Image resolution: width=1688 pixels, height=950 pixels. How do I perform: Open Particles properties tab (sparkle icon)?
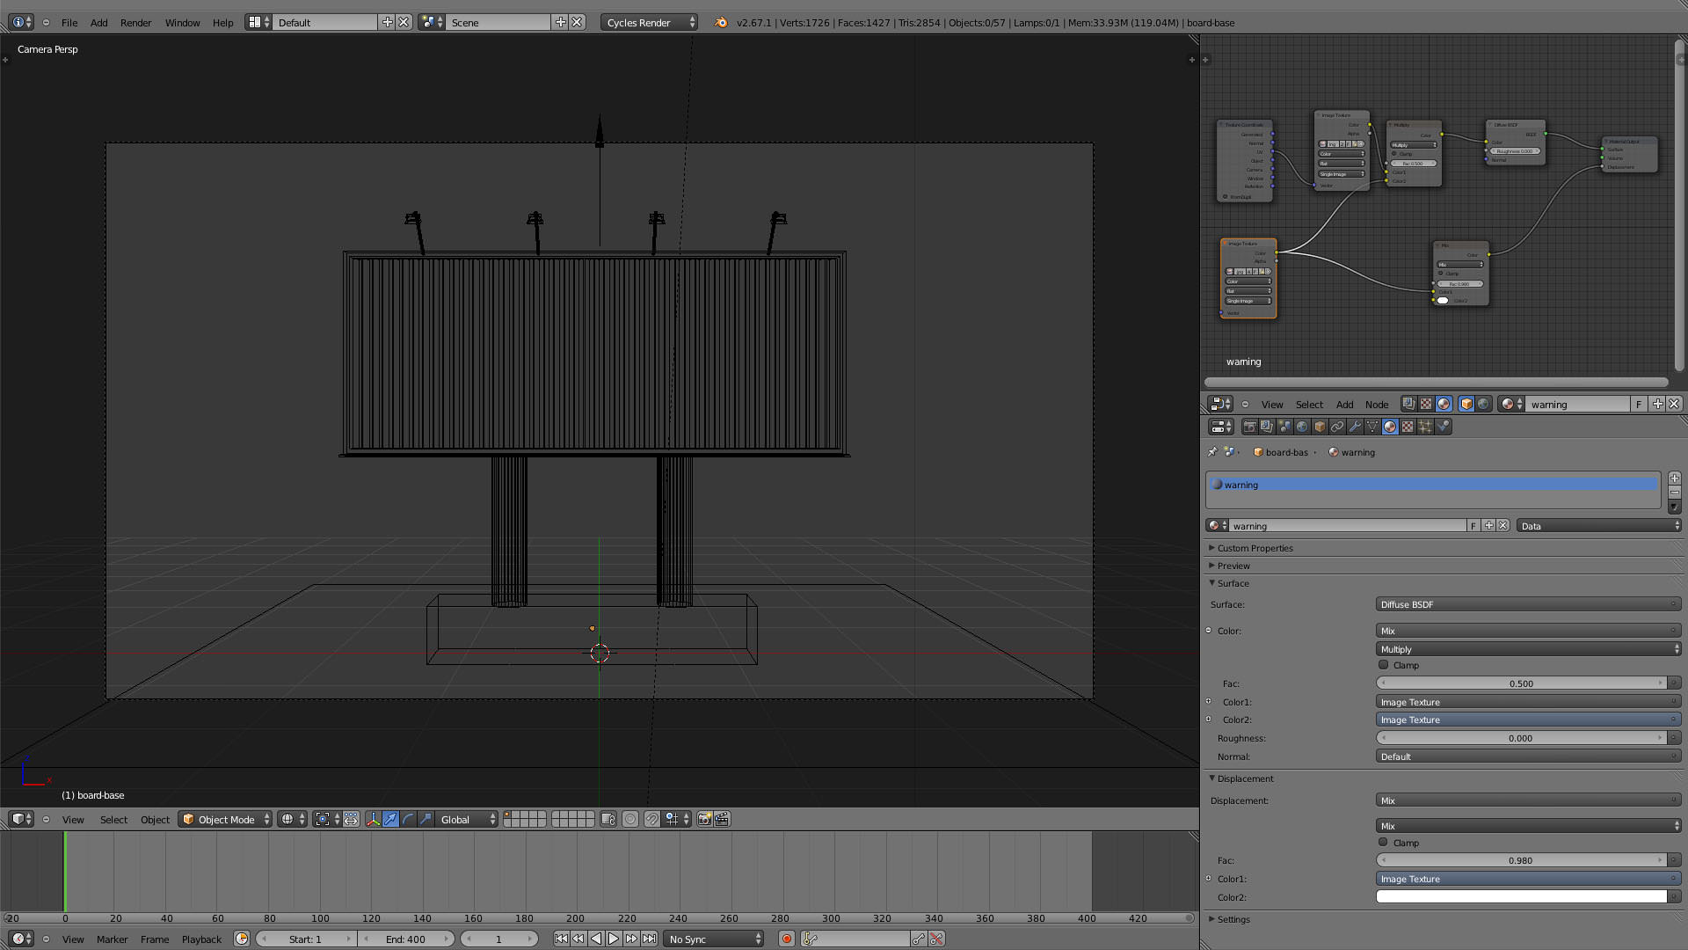[x=1425, y=427]
